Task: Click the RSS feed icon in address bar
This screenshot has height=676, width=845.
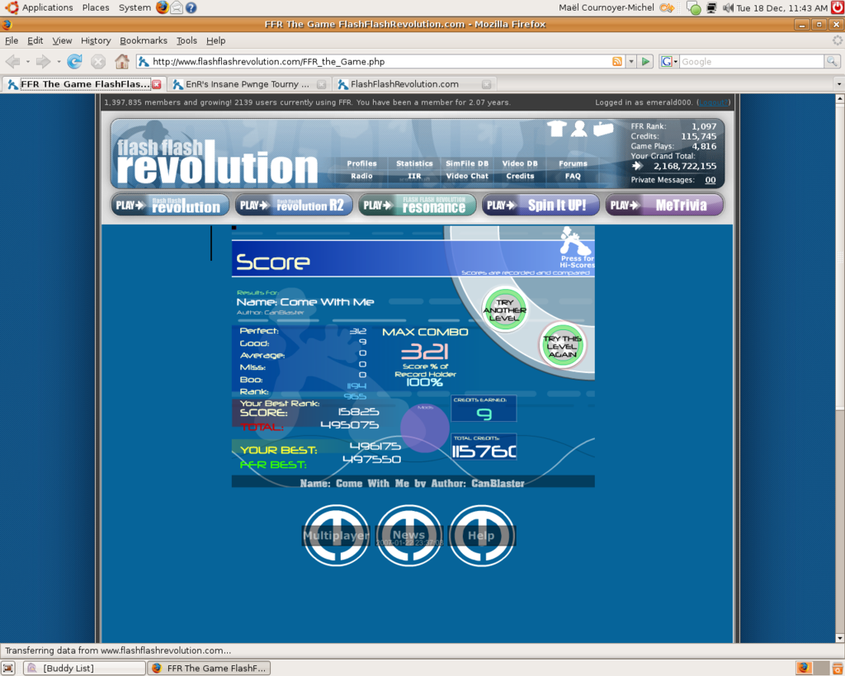Action: tap(616, 61)
